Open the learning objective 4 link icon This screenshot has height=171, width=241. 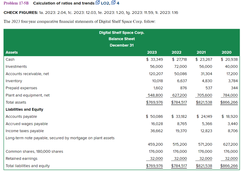click(x=113, y=2)
